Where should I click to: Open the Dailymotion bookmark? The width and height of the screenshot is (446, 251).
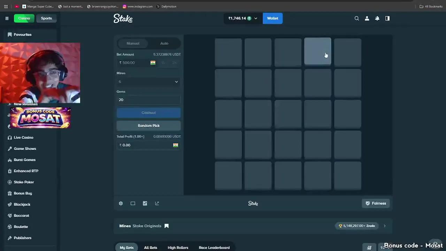167,6
